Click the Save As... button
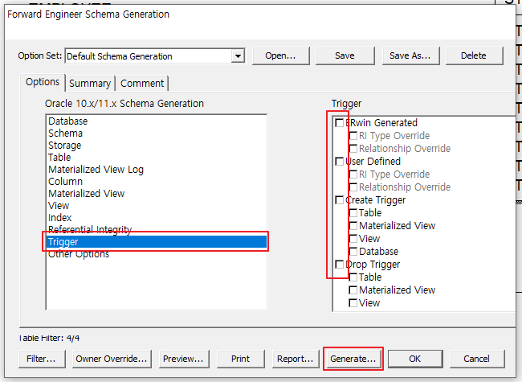 [410, 55]
